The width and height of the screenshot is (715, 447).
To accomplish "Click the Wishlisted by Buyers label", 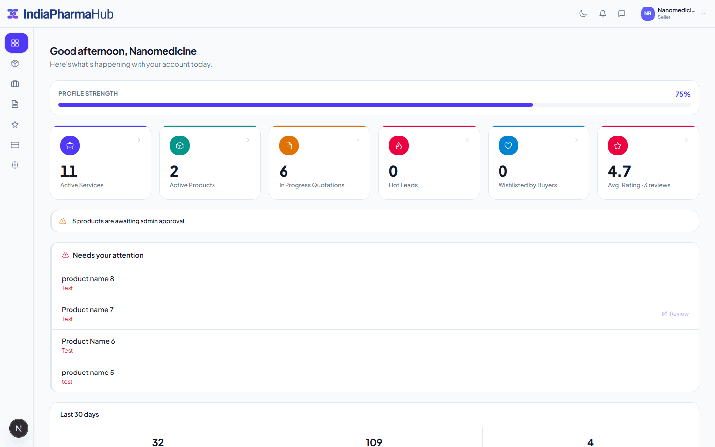I will coord(528,185).
